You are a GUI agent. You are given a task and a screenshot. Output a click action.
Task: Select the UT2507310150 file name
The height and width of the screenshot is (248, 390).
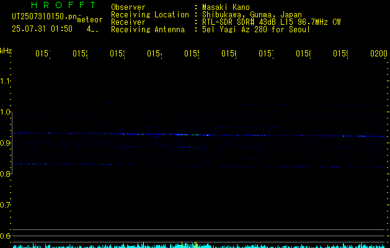(x=45, y=17)
